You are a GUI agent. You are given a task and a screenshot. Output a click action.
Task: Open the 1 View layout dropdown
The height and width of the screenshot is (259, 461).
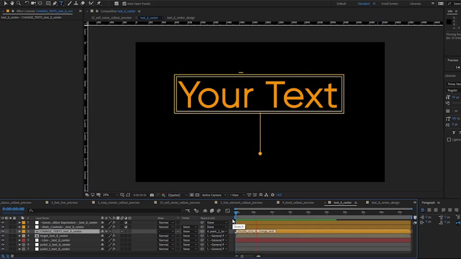pos(237,195)
